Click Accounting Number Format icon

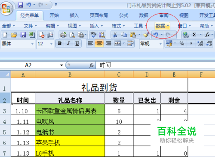[169, 43]
